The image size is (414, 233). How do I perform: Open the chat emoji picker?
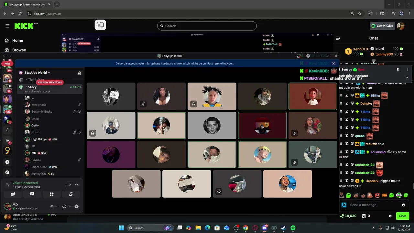[x=403, y=205]
